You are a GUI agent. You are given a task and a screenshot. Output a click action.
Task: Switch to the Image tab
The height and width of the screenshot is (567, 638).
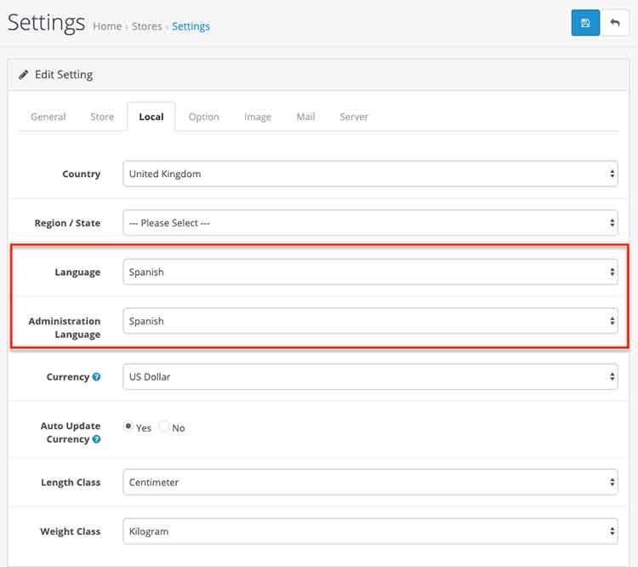[x=258, y=117]
